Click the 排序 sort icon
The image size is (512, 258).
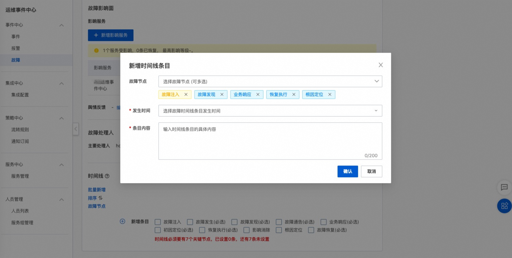pos(100,198)
